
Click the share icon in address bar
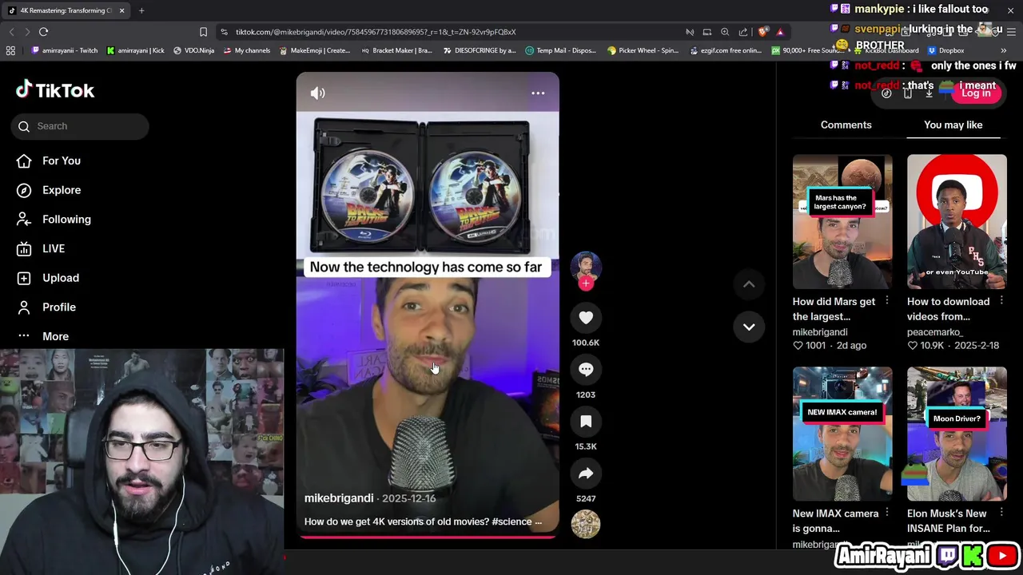pos(743,32)
